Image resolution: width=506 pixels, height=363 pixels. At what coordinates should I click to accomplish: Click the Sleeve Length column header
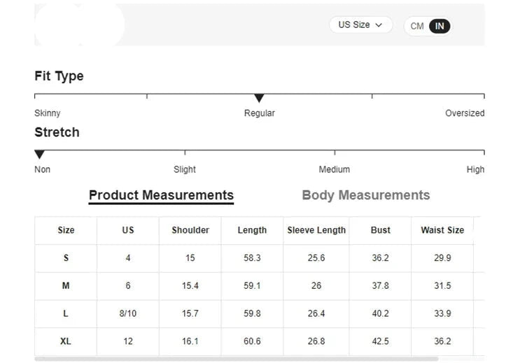pyautogui.click(x=316, y=230)
